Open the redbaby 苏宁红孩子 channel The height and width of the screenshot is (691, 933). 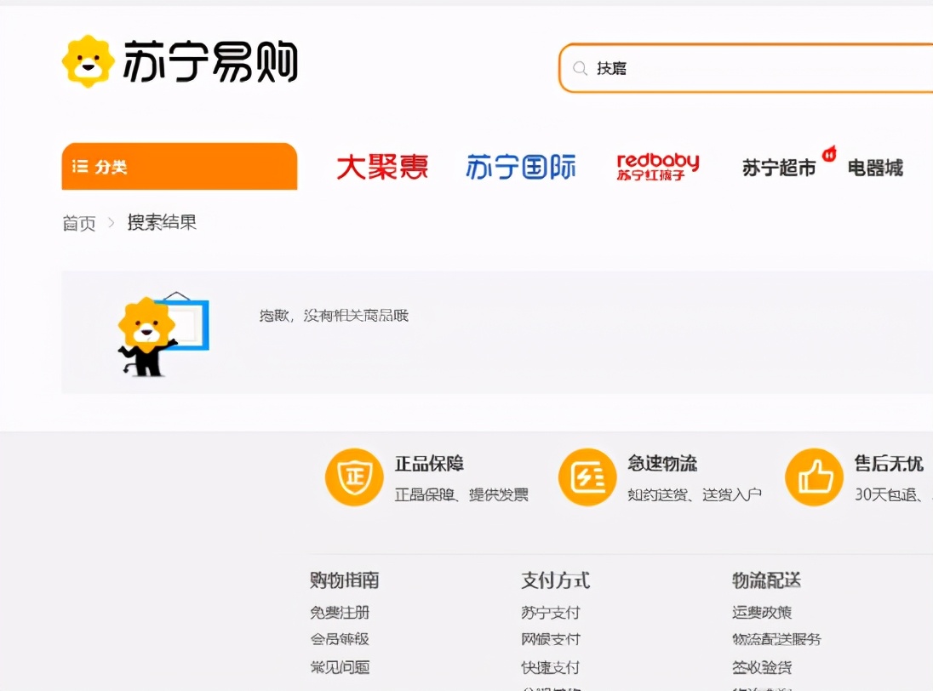[x=657, y=167]
